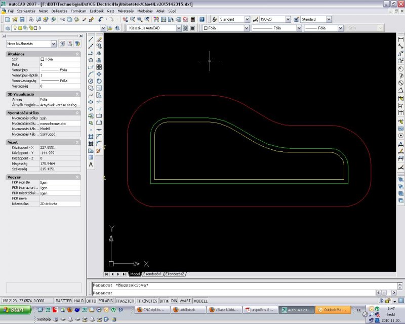Select the Mirror modify tool

point(99,53)
